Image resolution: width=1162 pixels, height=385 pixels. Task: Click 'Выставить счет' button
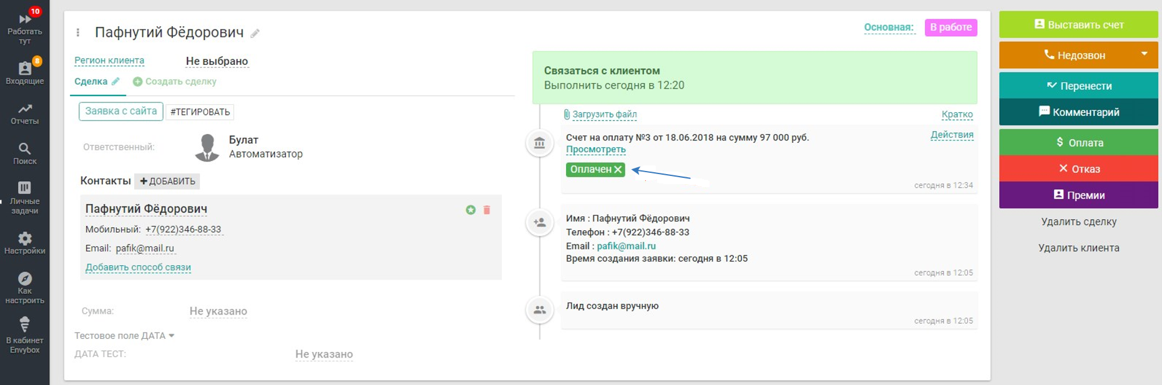tap(1078, 25)
